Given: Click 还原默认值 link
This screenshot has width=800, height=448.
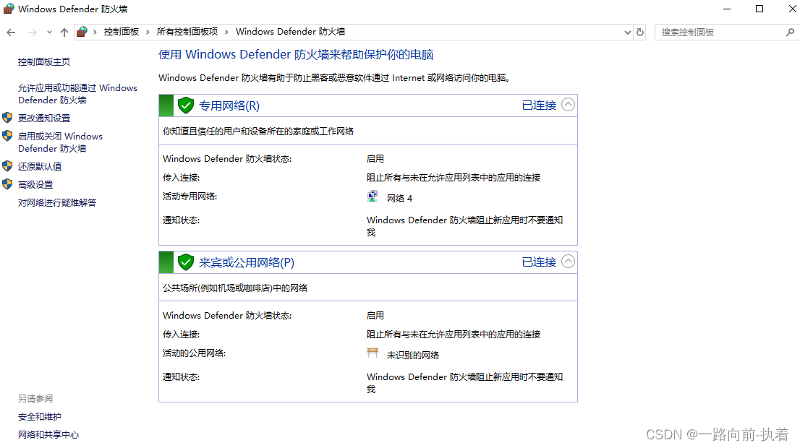Looking at the screenshot, I should [40, 166].
